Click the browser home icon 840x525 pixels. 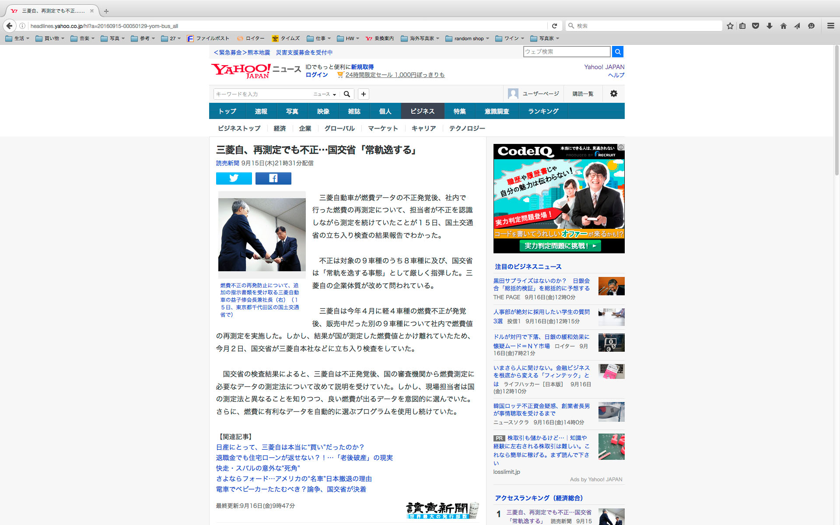tap(783, 26)
